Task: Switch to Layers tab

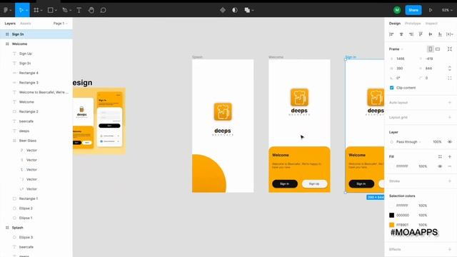Action: (x=10, y=24)
